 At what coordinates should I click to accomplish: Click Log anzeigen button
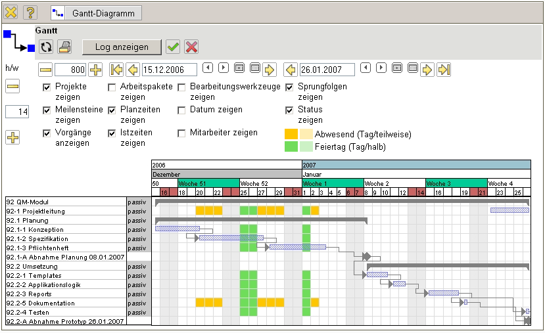[121, 47]
